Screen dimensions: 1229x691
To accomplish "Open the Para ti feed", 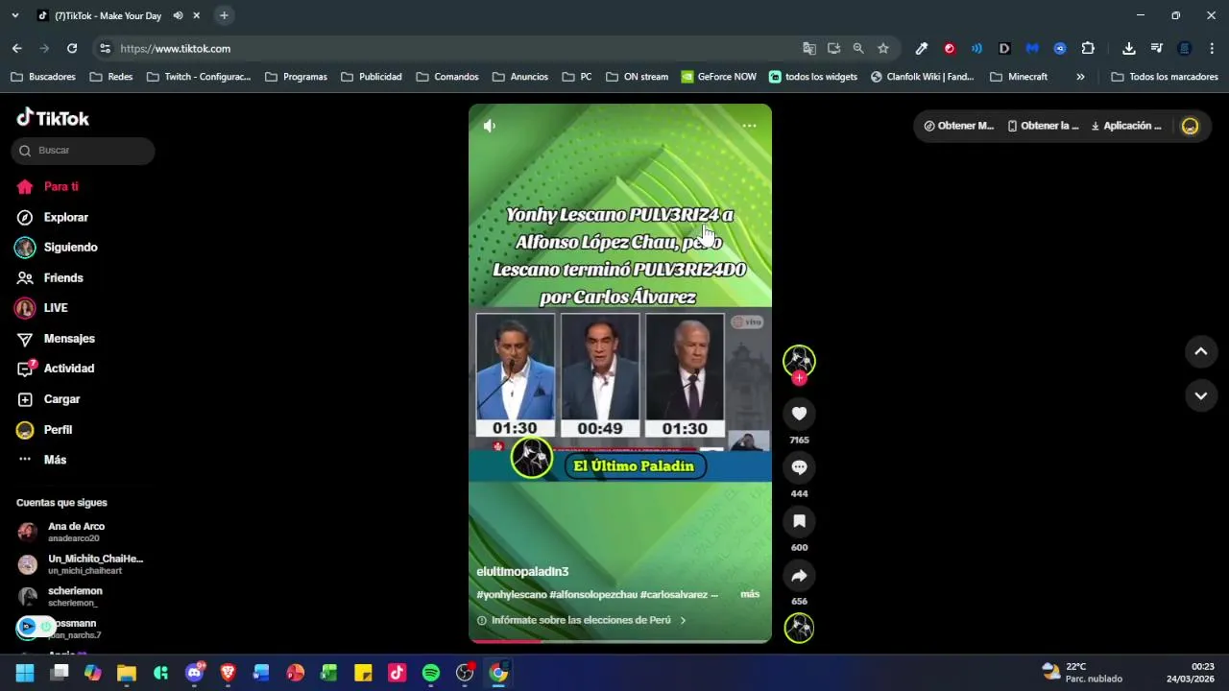I will [x=48, y=187].
